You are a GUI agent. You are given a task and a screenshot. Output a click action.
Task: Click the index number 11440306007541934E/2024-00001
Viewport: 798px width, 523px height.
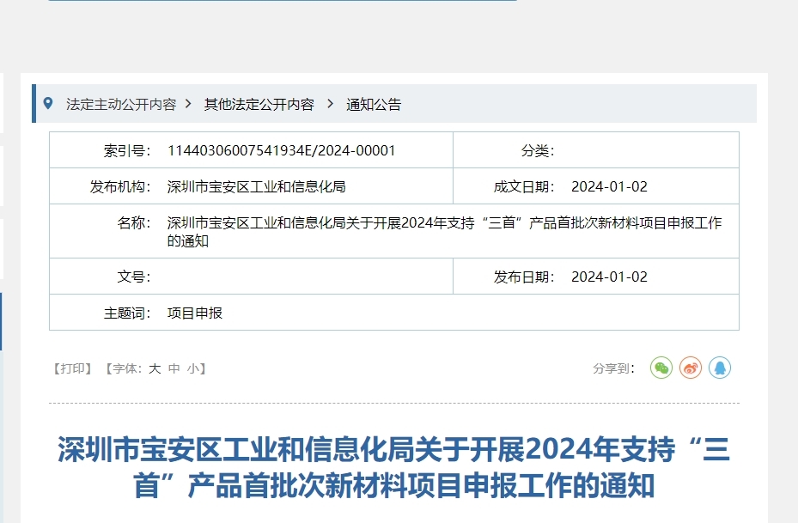tap(281, 150)
